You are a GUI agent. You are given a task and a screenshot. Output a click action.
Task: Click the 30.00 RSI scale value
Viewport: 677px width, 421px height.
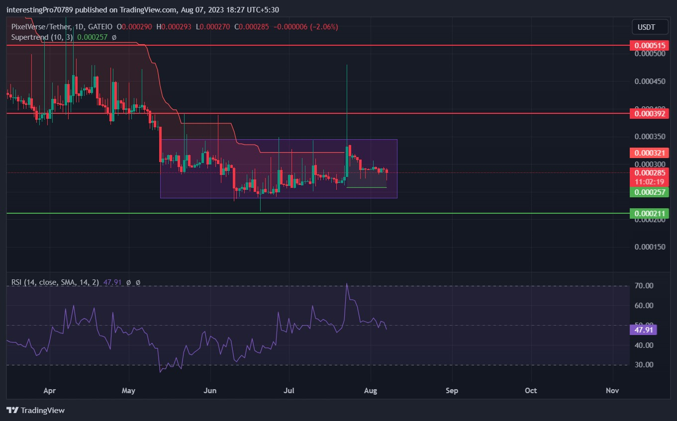(643, 365)
